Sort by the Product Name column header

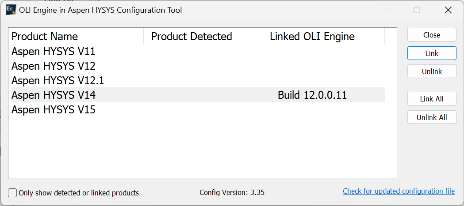tap(45, 36)
